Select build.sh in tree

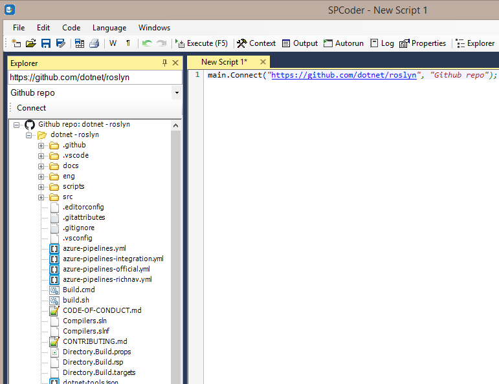76,300
